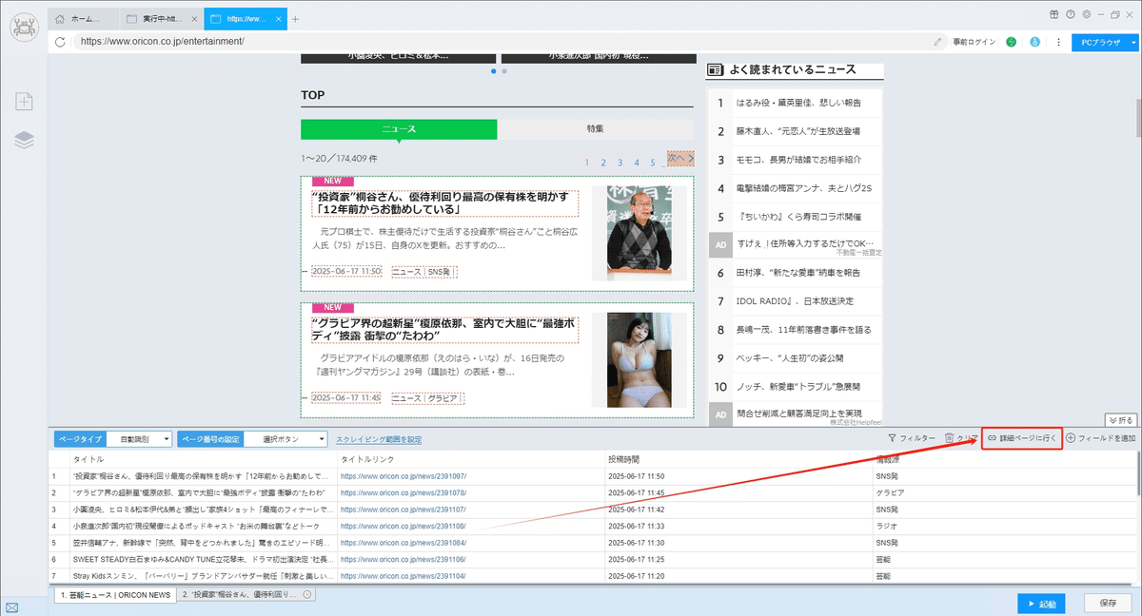The width and height of the screenshot is (1142, 616).
Task: Open ranking item 電撃結婚の梅宮アンナ
Action: pos(803,188)
